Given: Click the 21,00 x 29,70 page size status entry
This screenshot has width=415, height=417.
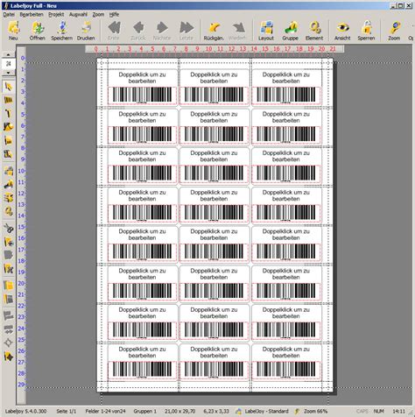Looking at the screenshot, I should pos(180,412).
